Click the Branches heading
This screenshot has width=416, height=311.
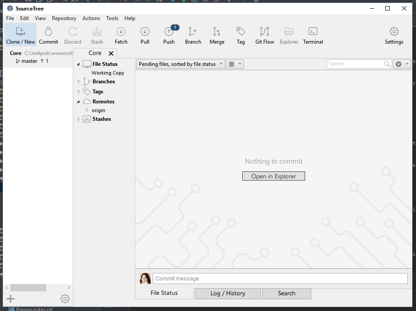click(104, 82)
